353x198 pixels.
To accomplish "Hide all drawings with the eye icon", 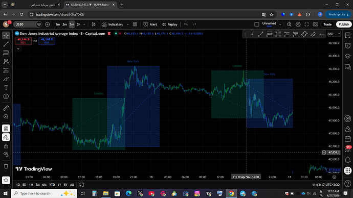I will point(6,155).
